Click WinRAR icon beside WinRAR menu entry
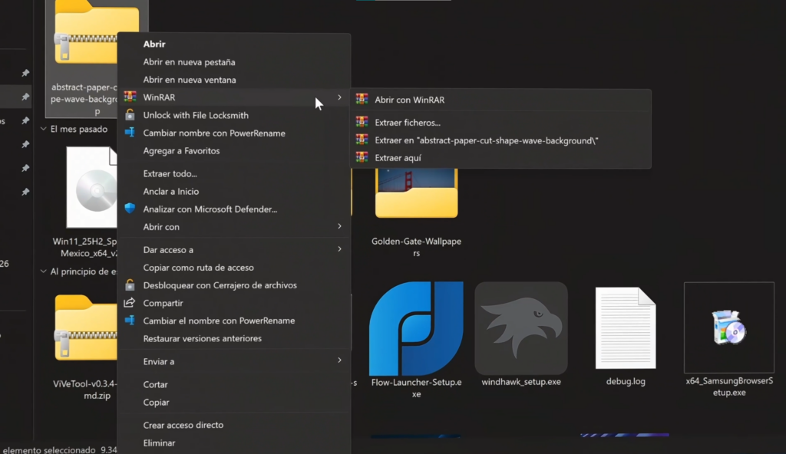The image size is (786, 454). [x=130, y=97]
